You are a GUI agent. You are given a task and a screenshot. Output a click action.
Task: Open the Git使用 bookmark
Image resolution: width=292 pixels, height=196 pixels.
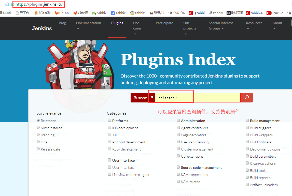click(81, 13)
